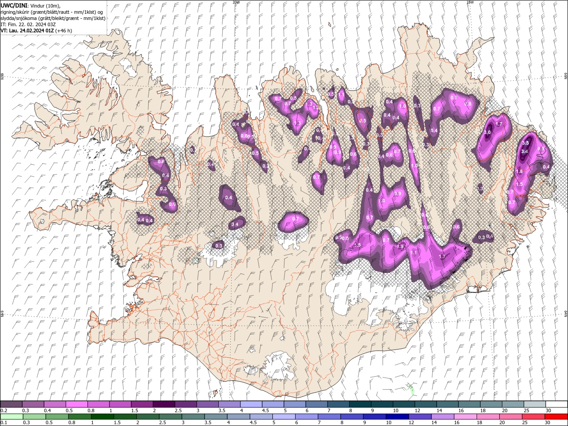Click the small green rain patch offshore southeast

click(411, 390)
